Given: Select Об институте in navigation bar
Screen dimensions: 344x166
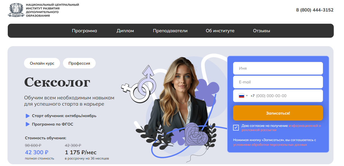Looking at the screenshot, I should point(220,31).
